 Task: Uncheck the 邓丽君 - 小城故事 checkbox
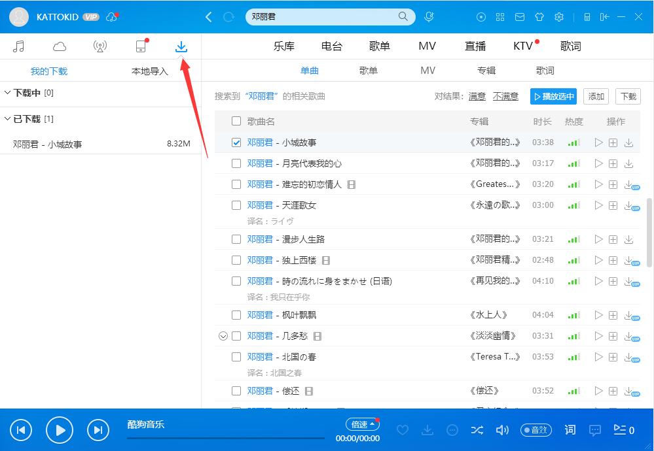tap(236, 142)
